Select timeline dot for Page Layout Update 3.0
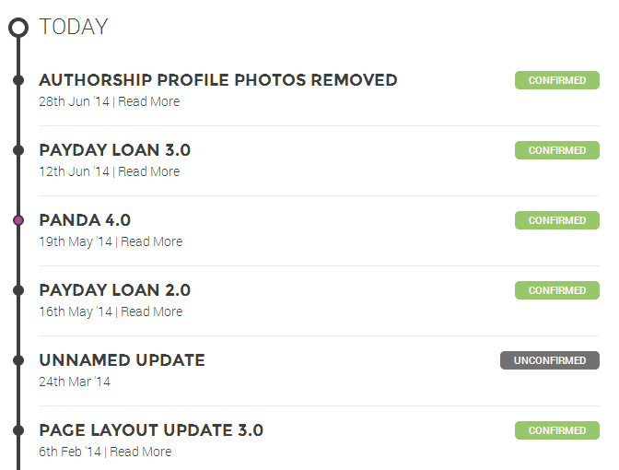The image size is (619, 470). (x=18, y=430)
